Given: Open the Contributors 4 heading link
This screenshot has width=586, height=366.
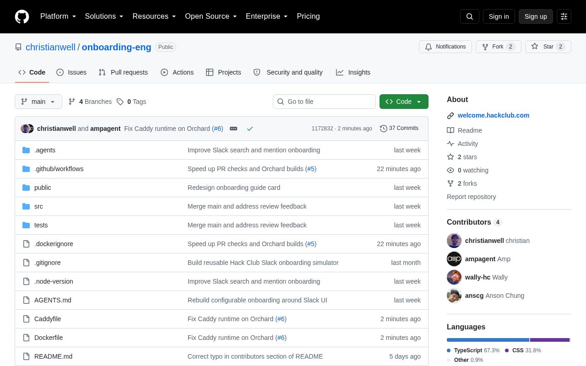Looking at the screenshot, I should click(474, 222).
